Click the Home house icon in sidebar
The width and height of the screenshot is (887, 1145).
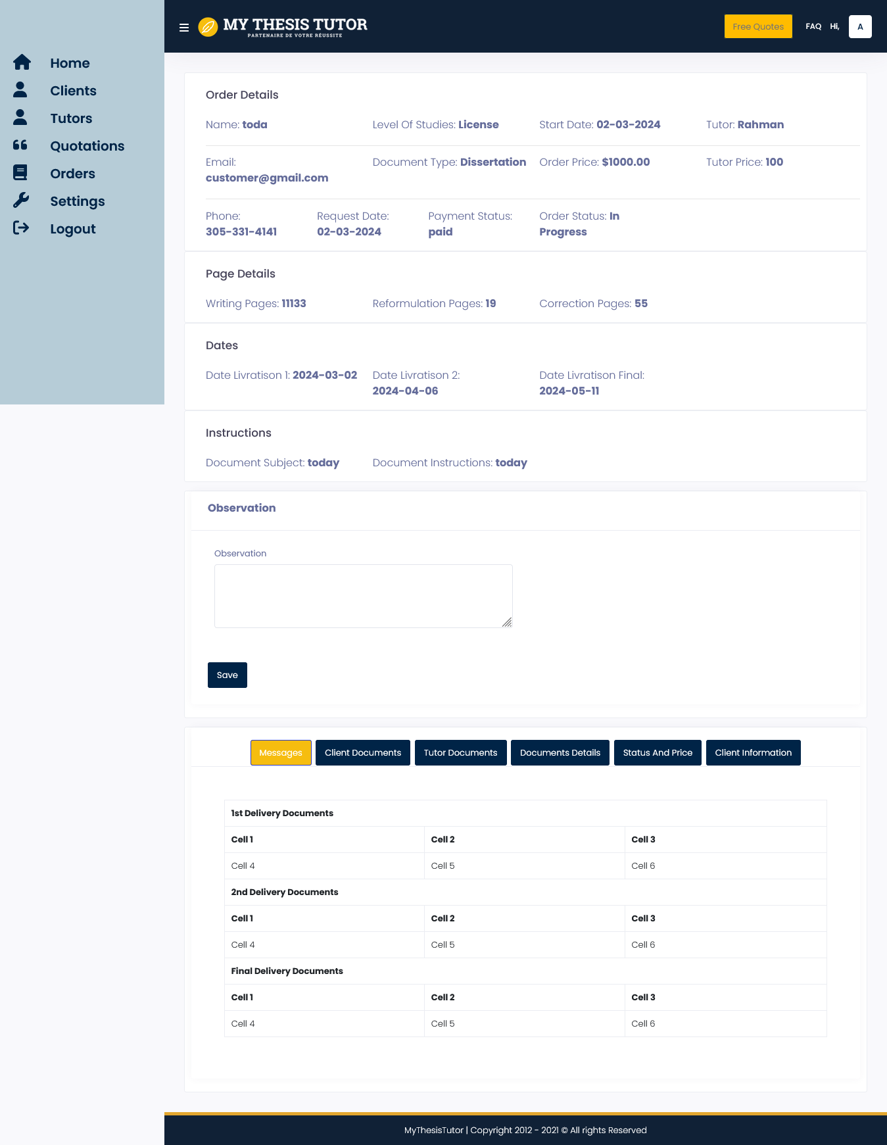pyautogui.click(x=22, y=62)
